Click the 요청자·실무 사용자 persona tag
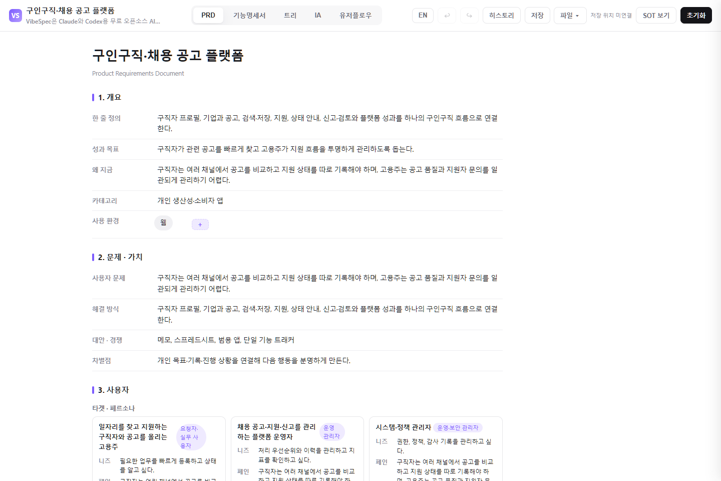721x481 pixels. 191,437
